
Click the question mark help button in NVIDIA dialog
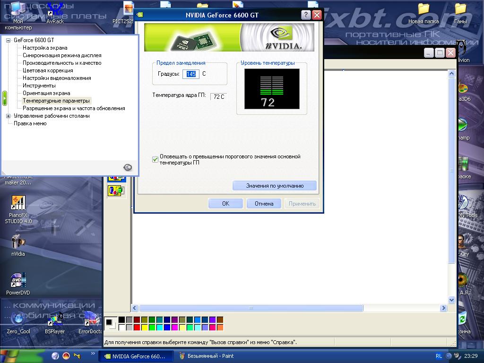click(306, 15)
